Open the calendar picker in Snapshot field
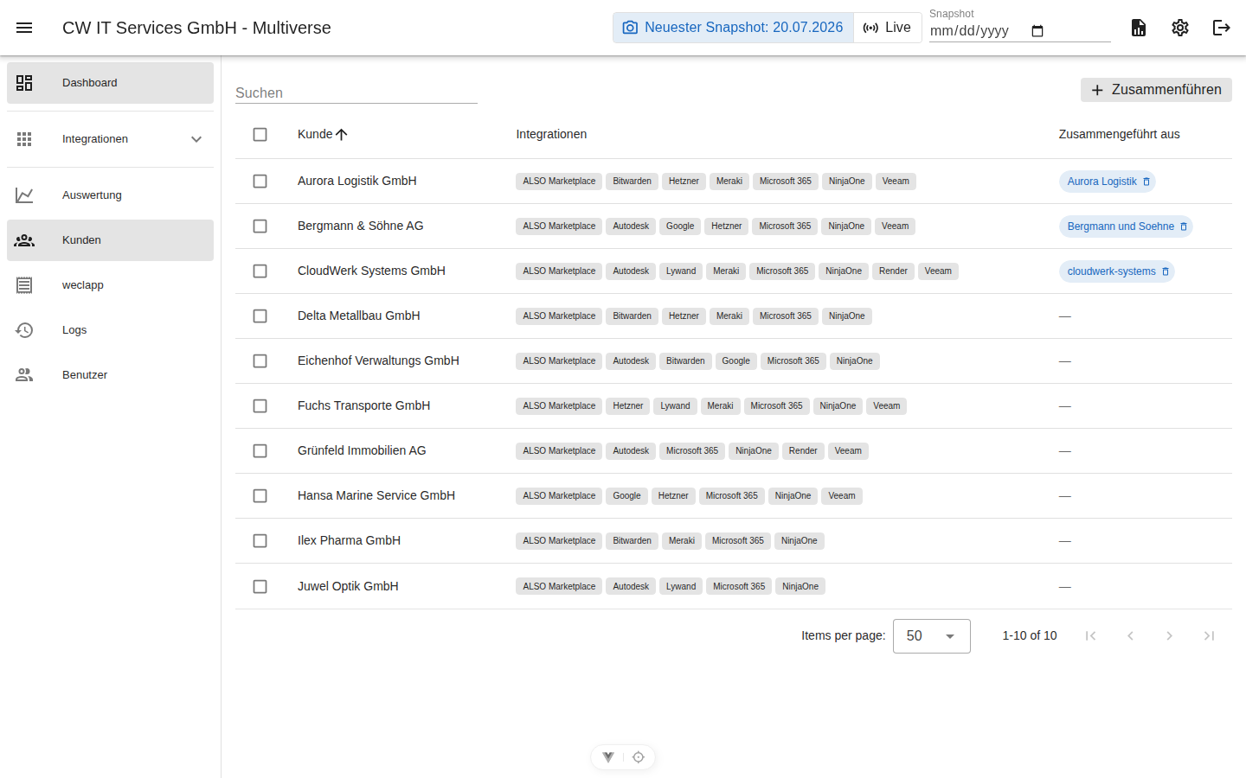This screenshot has height=778, width=1246. 1037,31
